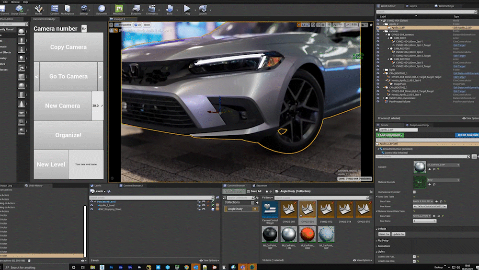Enable the Use Material Override checkbox
479x270 pixels.
[x=413, y=192]
